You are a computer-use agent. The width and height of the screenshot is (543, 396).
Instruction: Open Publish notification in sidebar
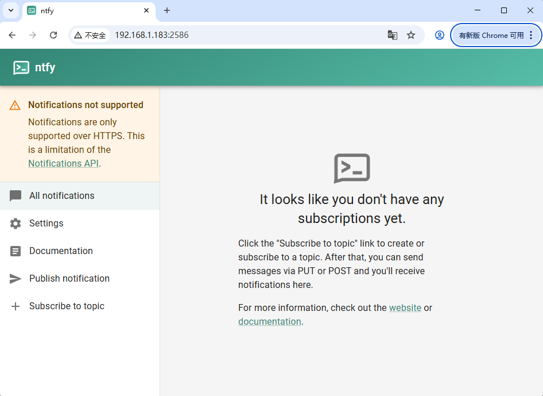[x=80, y=278]
